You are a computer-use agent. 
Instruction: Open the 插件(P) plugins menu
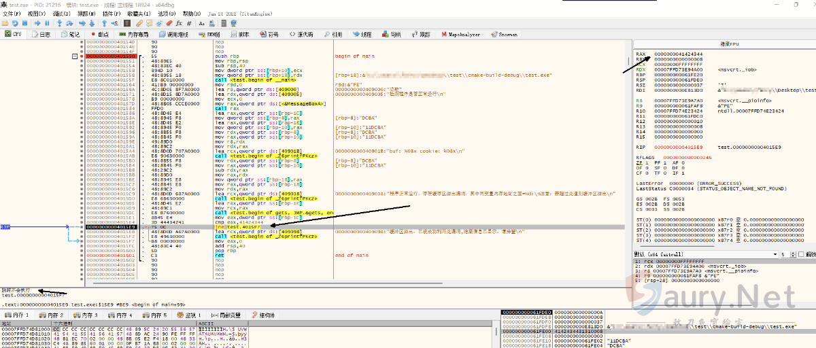(112, 14)
